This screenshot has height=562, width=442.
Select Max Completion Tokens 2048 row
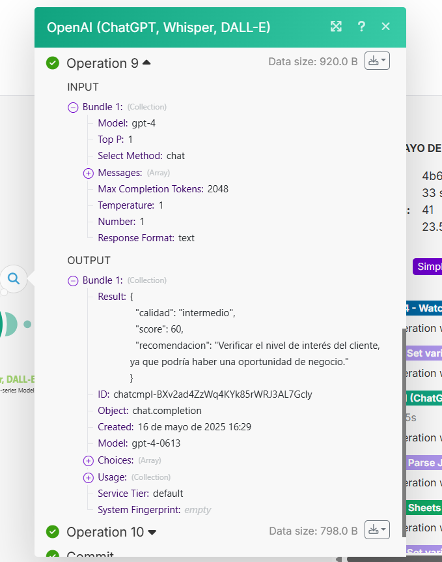click(x=163, y=189)
